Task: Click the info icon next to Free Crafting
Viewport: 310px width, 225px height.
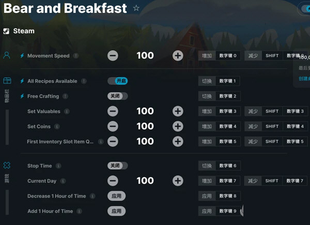Action: click(65, 96)
